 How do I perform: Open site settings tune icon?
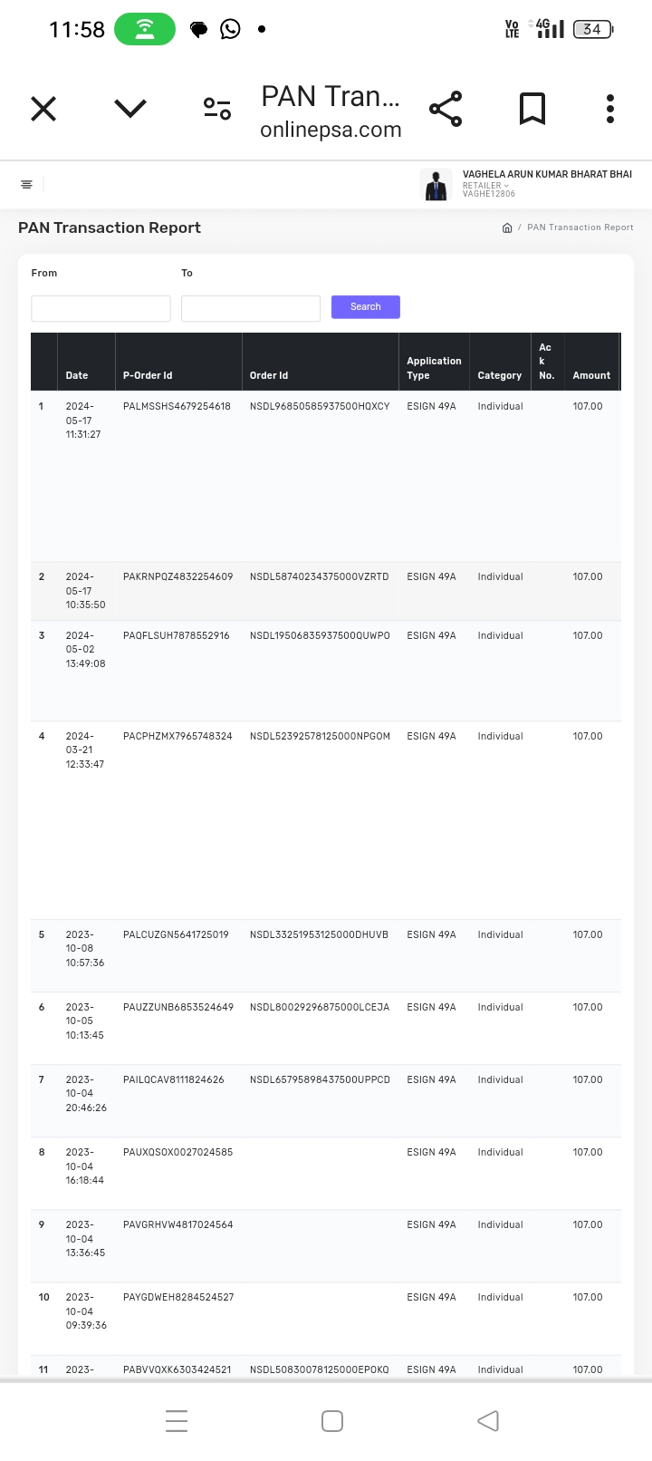point(217,110)
